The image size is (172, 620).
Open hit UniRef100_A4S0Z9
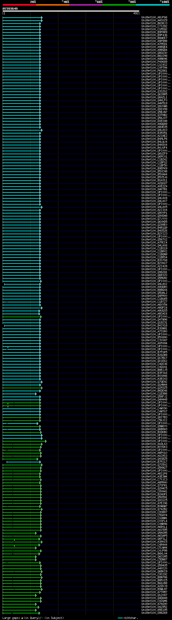[154, 20]
